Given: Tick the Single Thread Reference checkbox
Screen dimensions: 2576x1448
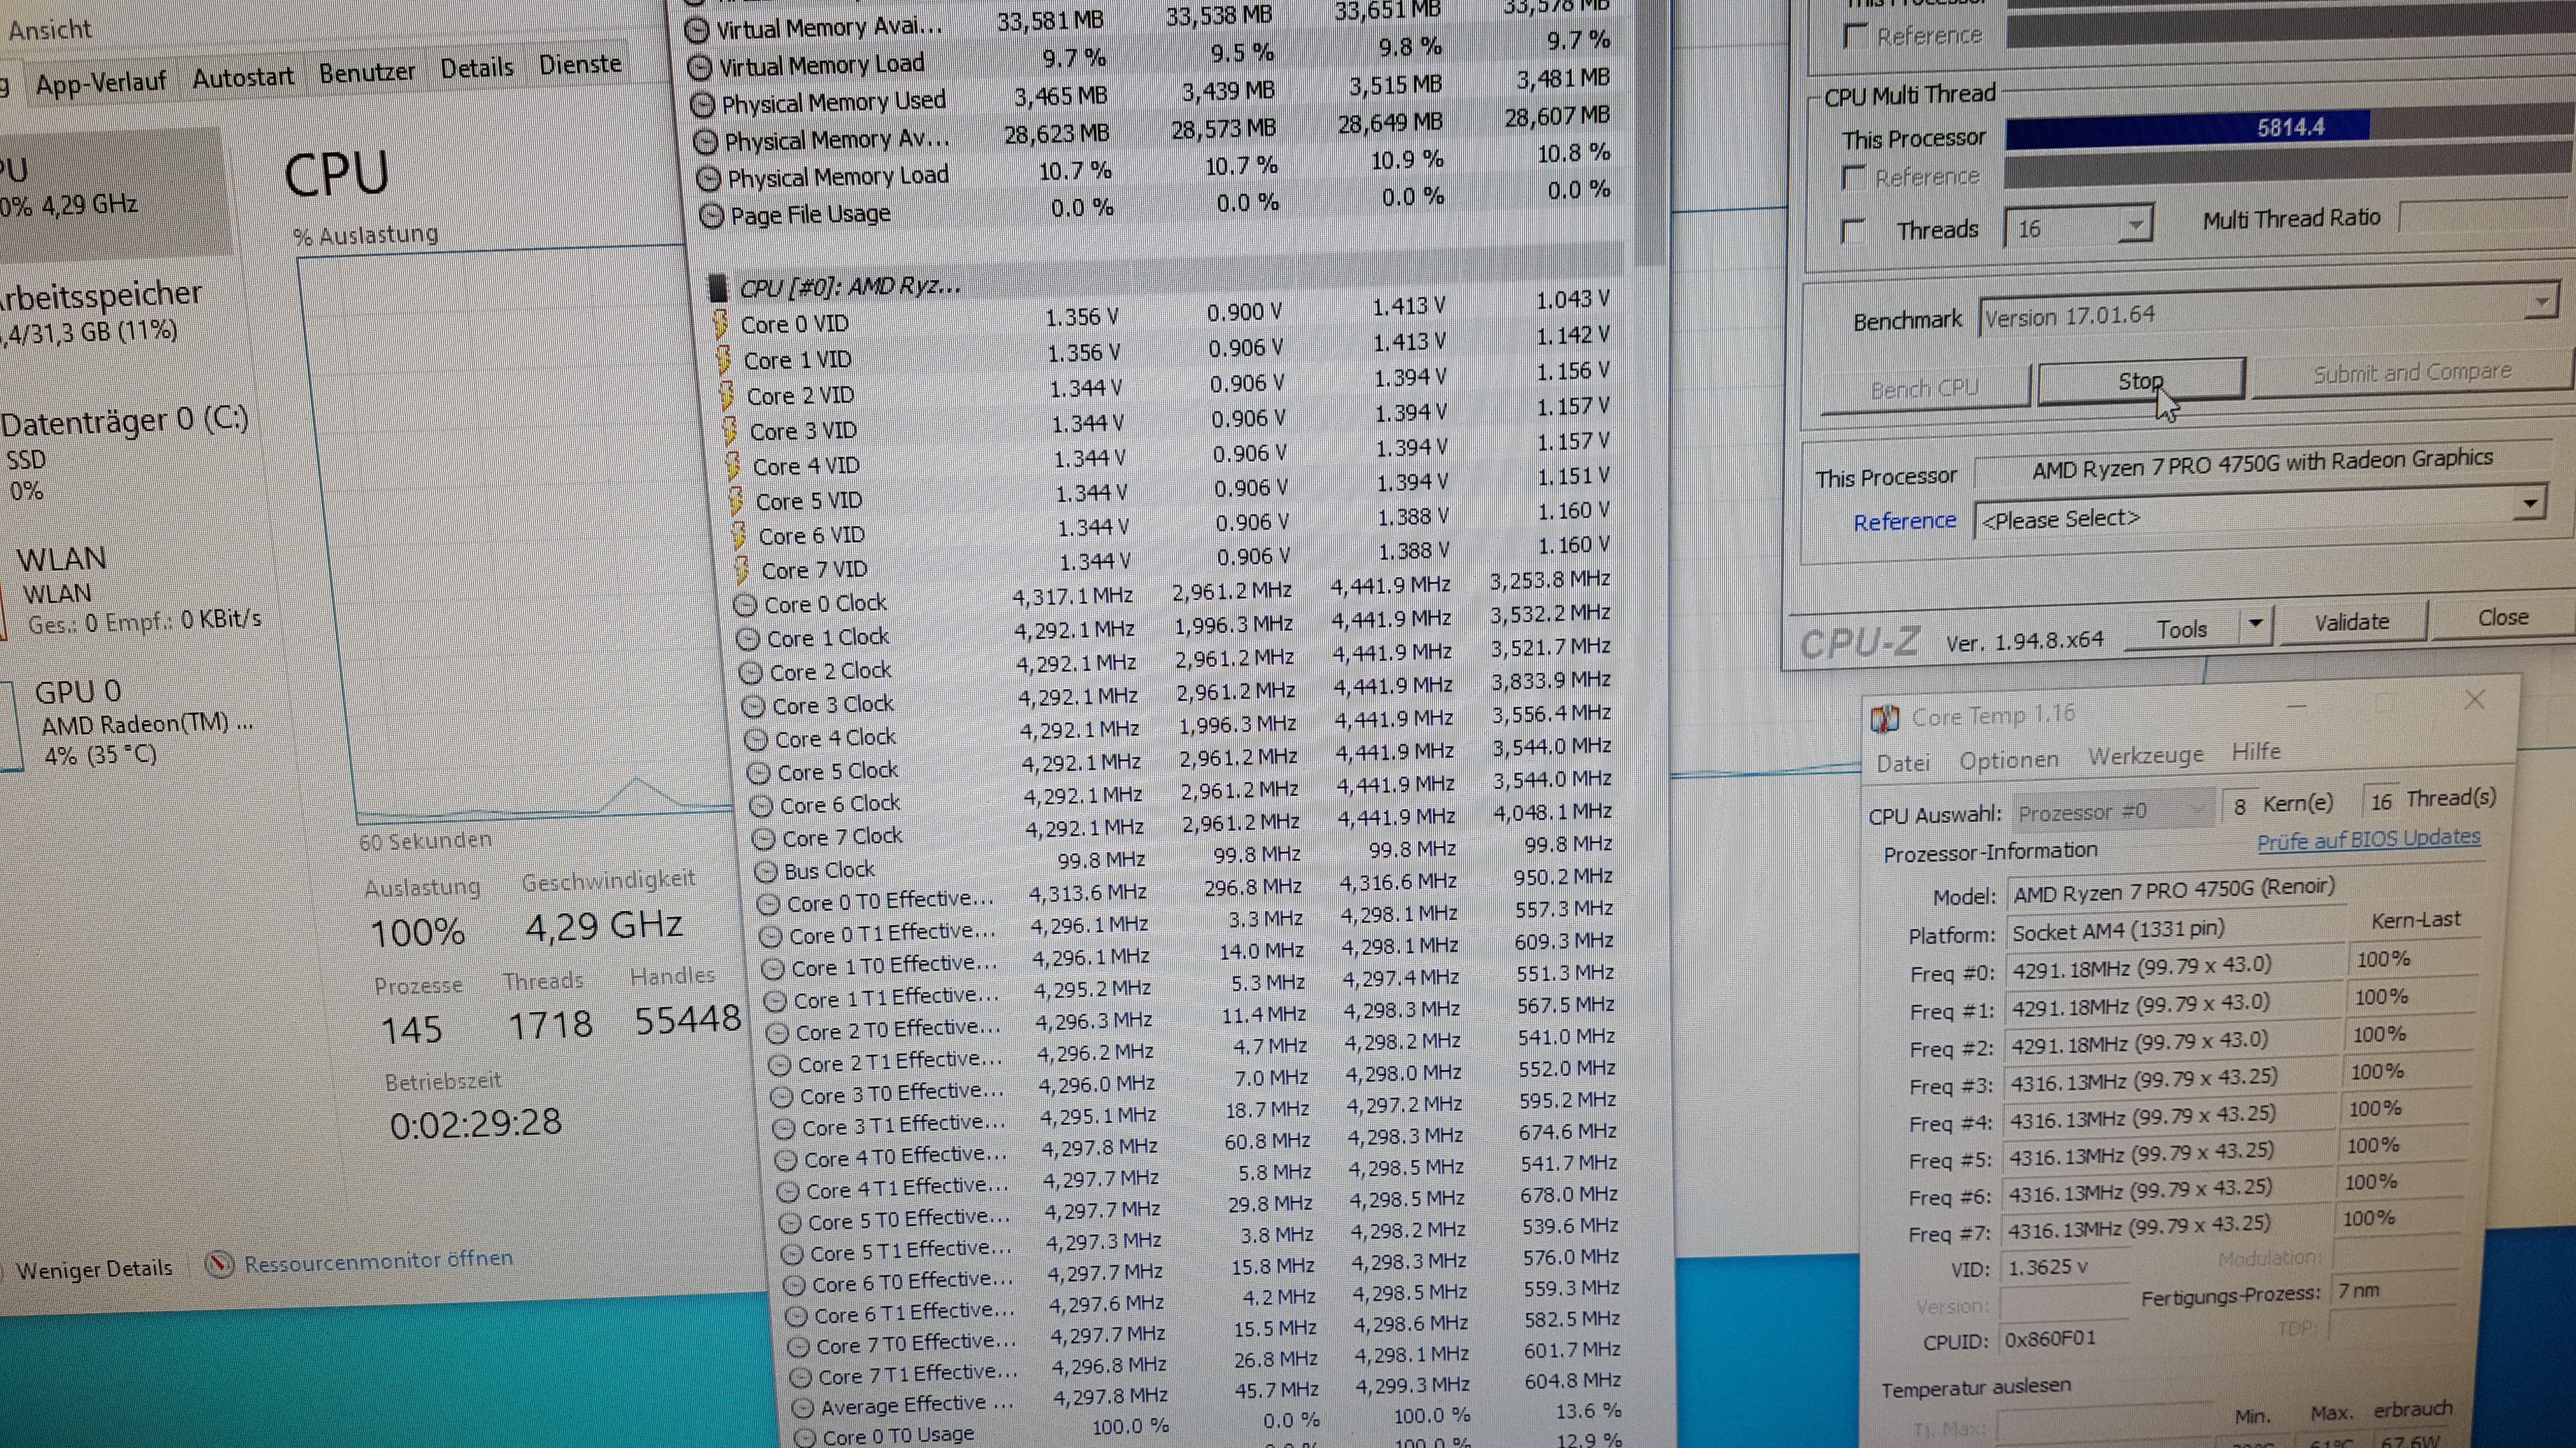Looking at the screenshot, I should 1855,37.
